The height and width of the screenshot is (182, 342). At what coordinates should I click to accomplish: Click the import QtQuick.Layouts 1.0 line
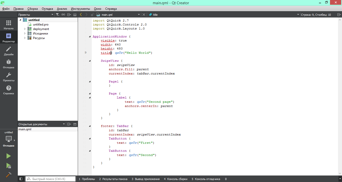[x=119, y=28]
